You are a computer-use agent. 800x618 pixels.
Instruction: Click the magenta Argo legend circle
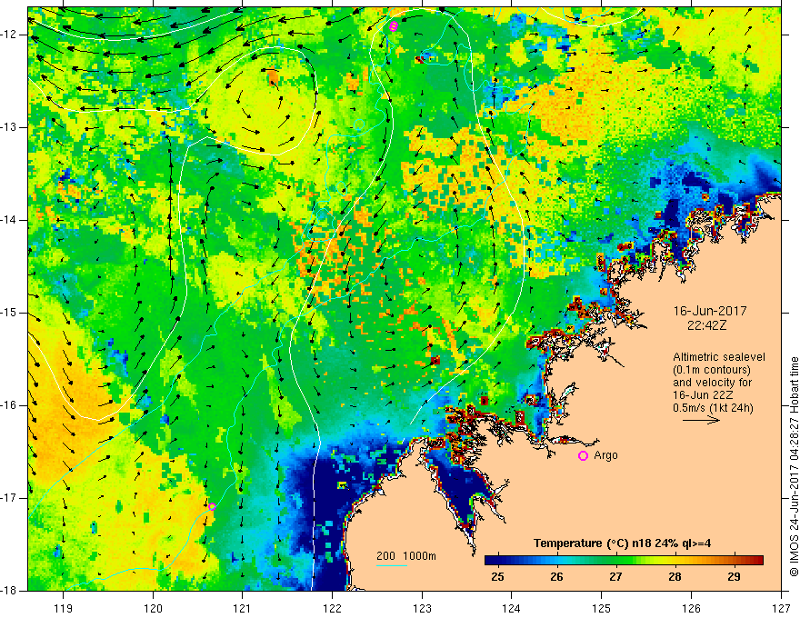(x=583, y=456)
